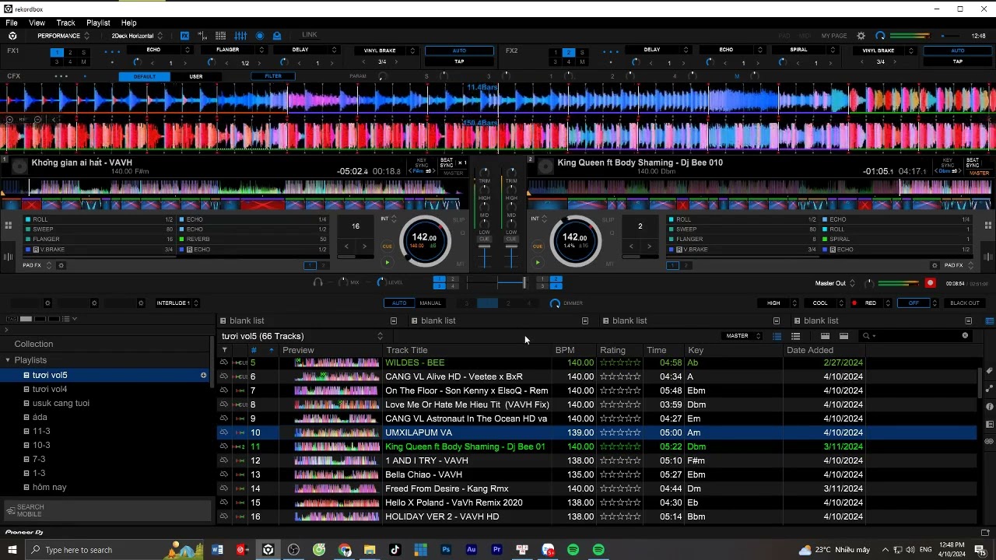Toggle the LINK button in the toolbar
The width and height of the screenshot is (996, 560).
pyautogui.click(x=310, y=35)
